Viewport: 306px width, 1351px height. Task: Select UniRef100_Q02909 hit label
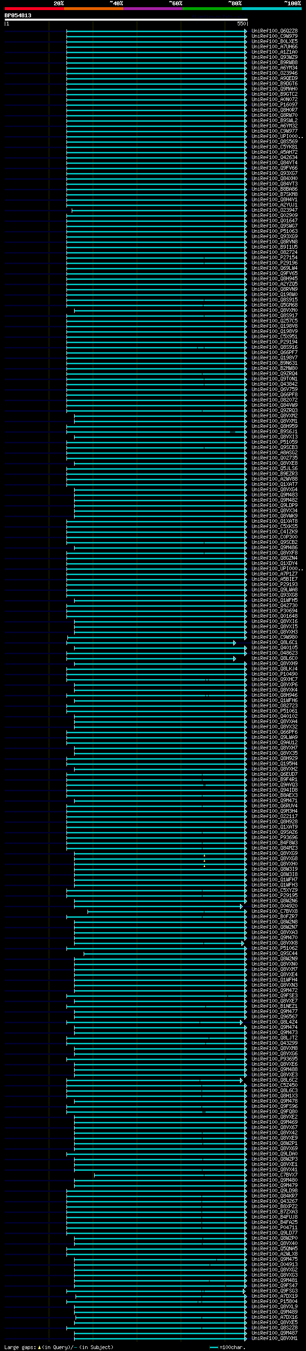pyautogui.click(x=274, y=216)
